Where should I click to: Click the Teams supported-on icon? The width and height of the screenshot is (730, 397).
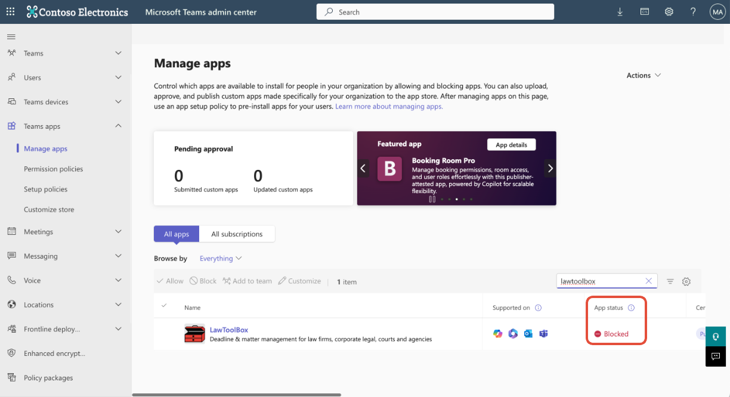click(x=543, y=334)
